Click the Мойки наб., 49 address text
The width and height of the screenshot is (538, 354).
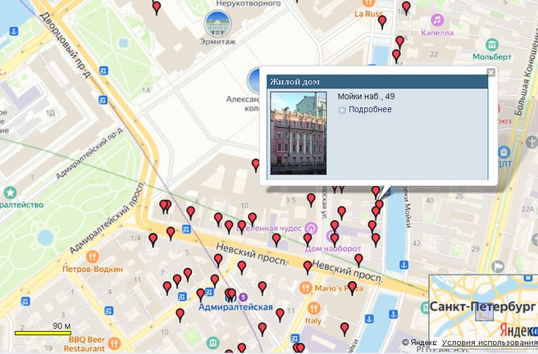366,97
